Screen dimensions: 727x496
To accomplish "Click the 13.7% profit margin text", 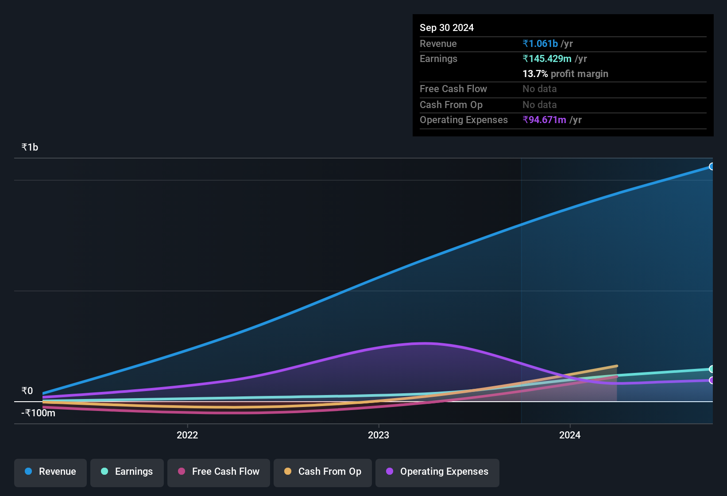I will coord(565,74).
